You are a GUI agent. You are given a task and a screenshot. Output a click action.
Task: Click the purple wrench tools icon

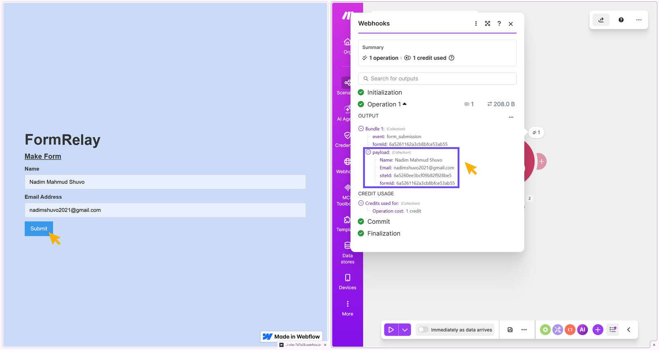tap(558, 330)
